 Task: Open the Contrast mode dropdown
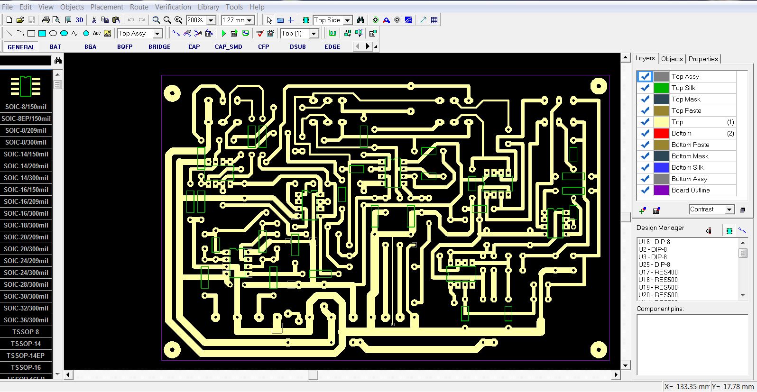tap(729, 210)
